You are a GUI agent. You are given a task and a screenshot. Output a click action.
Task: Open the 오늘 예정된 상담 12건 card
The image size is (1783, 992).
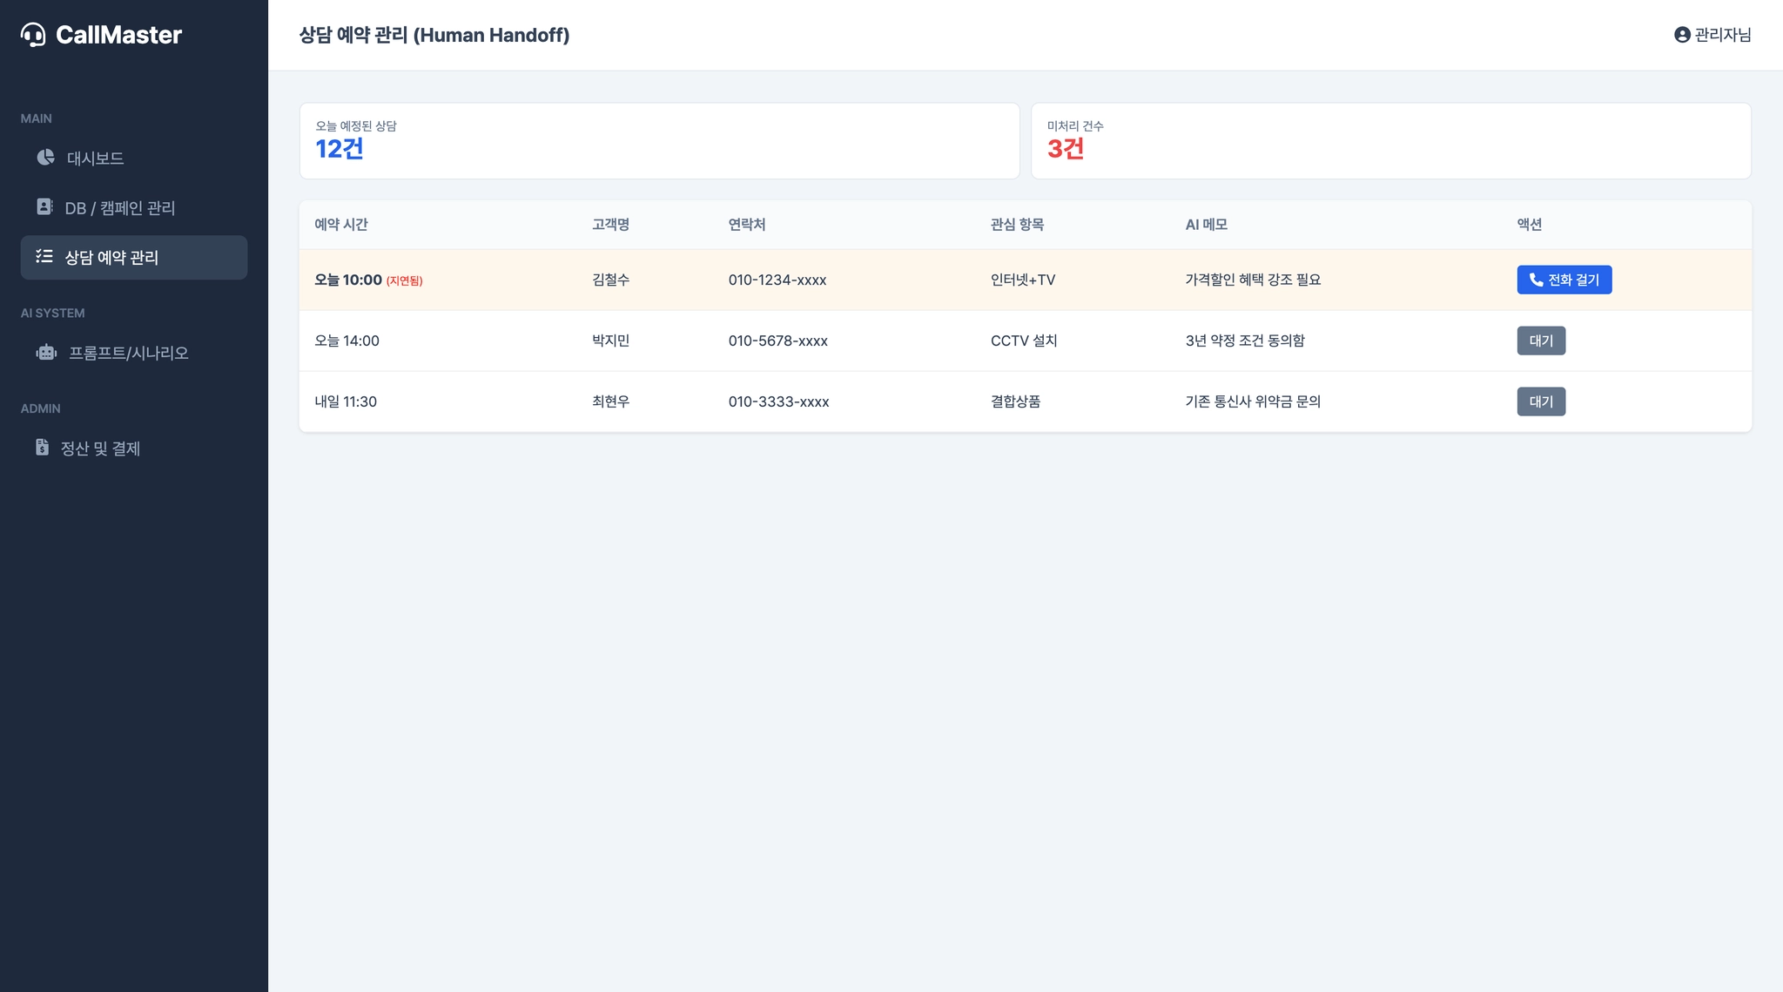pos(659,141)
